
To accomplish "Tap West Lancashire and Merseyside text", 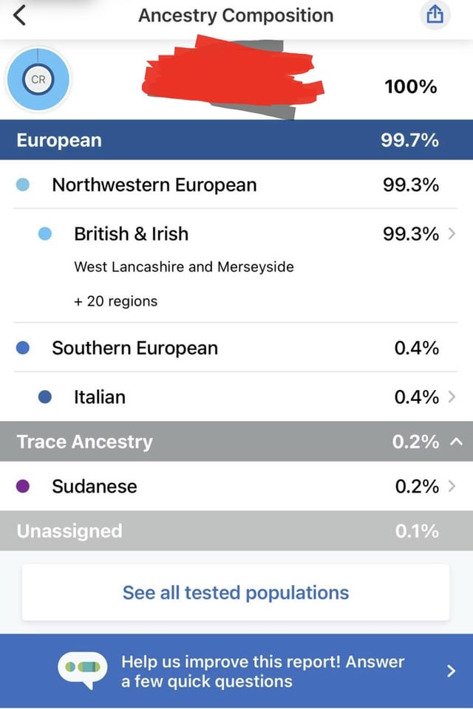I will [183, 267].
